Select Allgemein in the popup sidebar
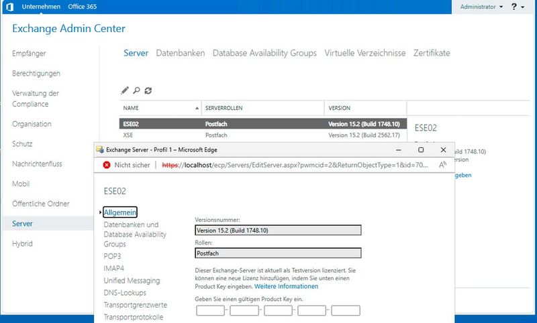The width and height of the screenshot is (537, 323). [120, 212]
